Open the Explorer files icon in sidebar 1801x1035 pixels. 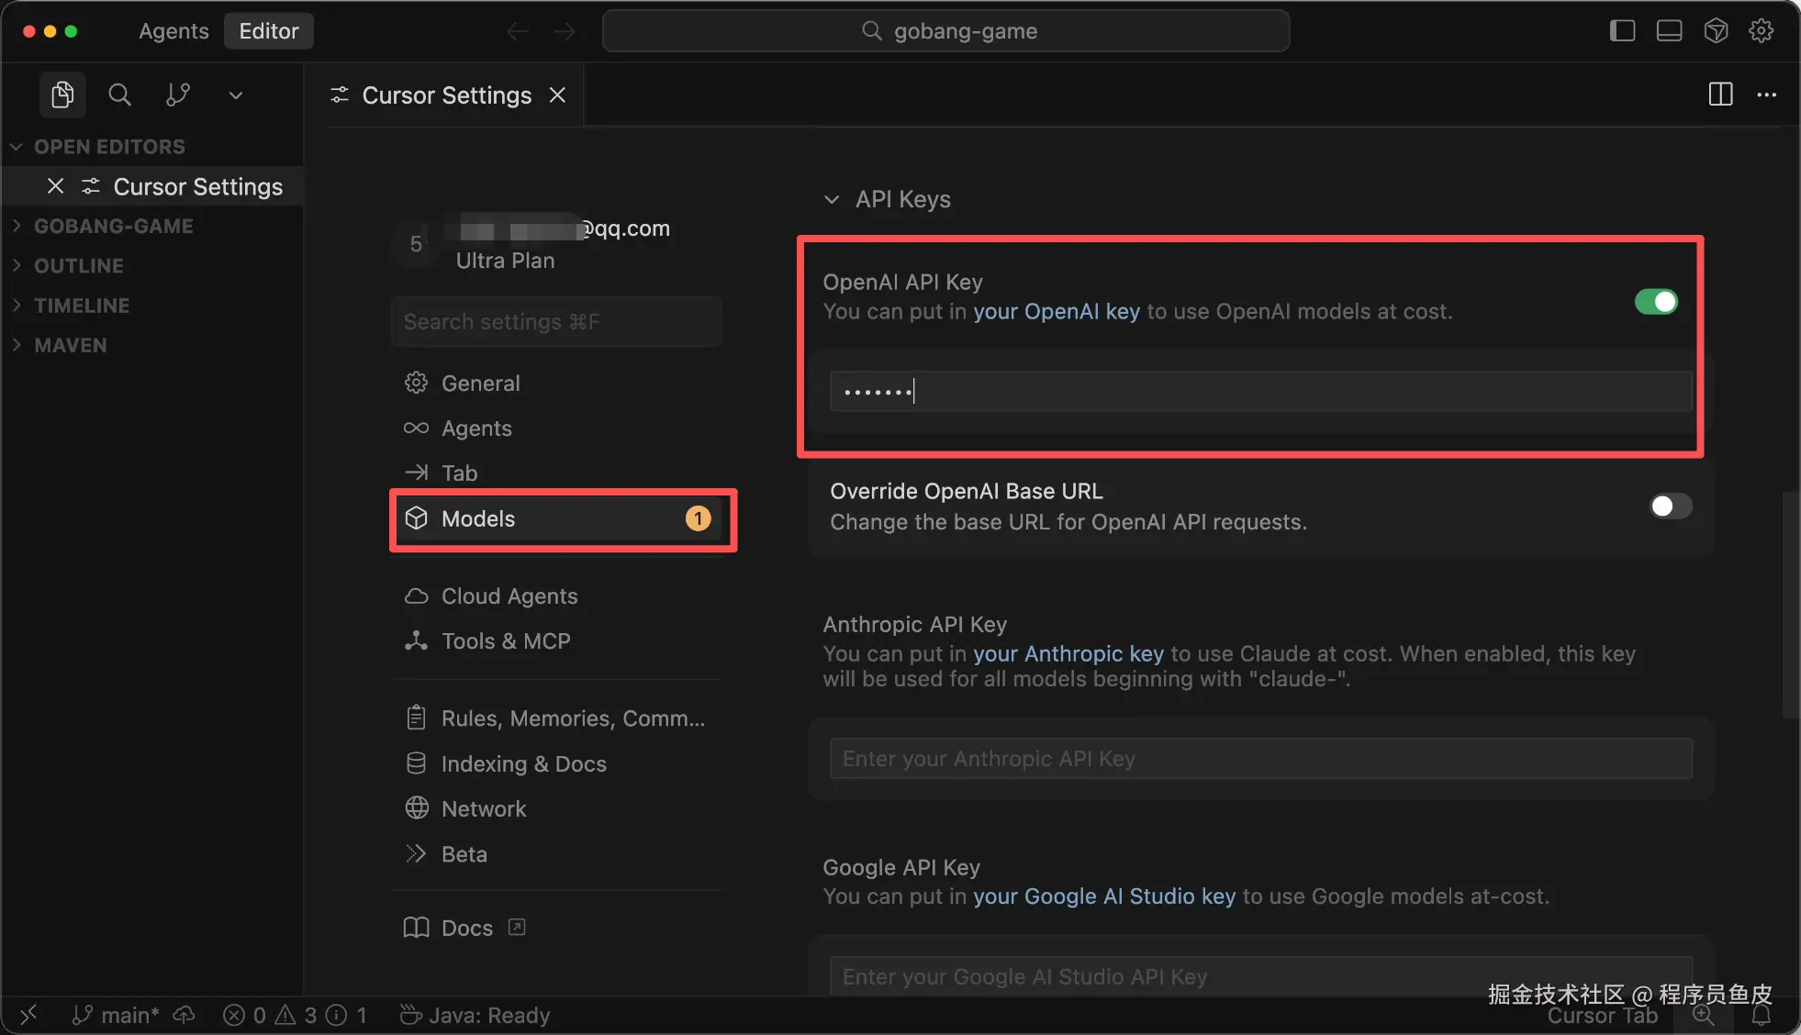click(x=62, y=95)
